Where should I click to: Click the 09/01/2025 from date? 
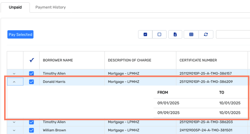pyautogui.click(x=168, y=103)
